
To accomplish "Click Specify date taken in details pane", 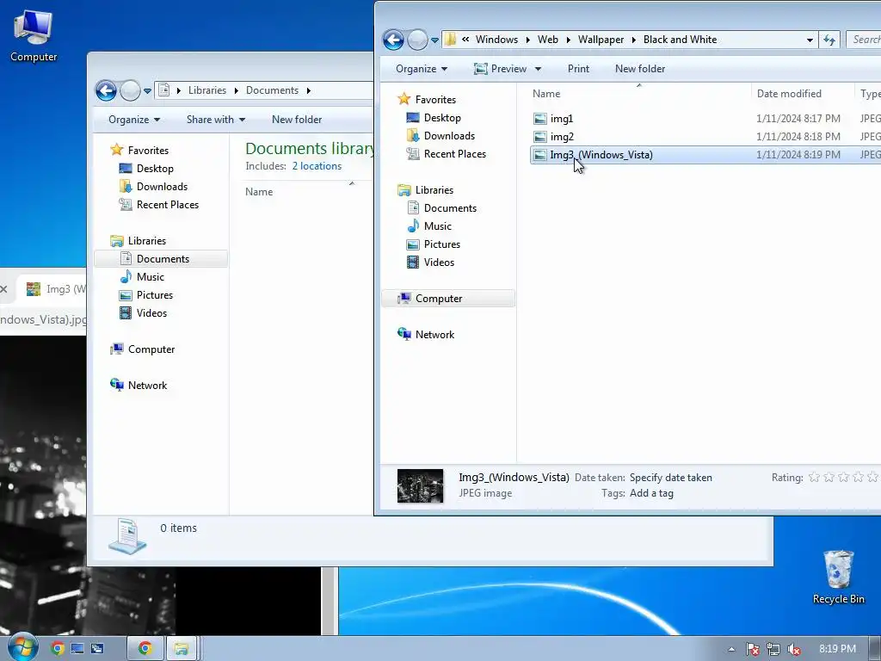I will click(671, 477).
